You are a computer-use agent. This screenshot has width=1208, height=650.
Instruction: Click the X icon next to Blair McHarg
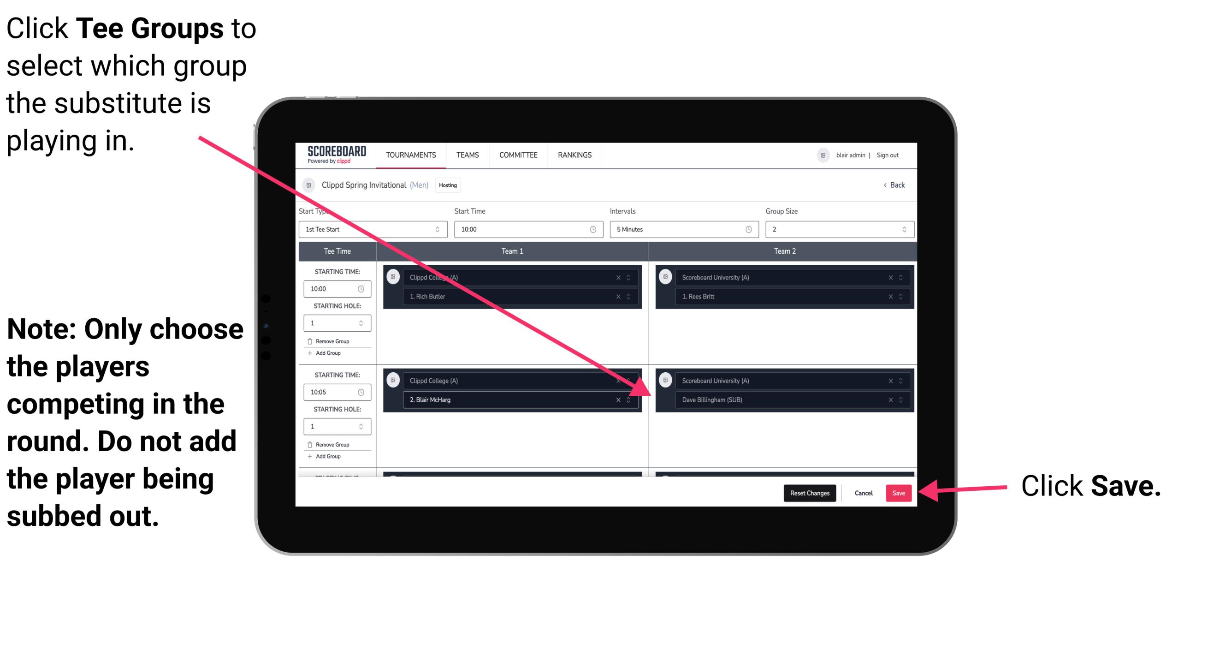click(x=619, y=400)
